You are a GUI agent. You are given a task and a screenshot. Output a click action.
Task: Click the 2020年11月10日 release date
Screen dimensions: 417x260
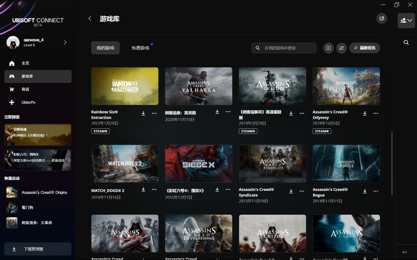180,120
